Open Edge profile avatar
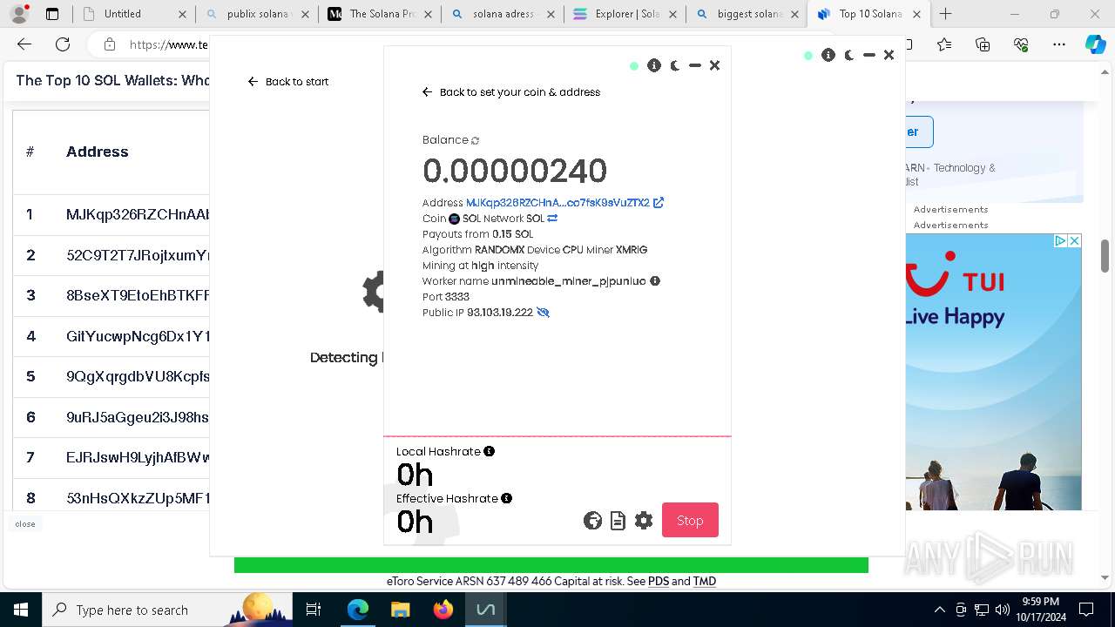Screen dimensions: 1115x627 coord(19,14)
